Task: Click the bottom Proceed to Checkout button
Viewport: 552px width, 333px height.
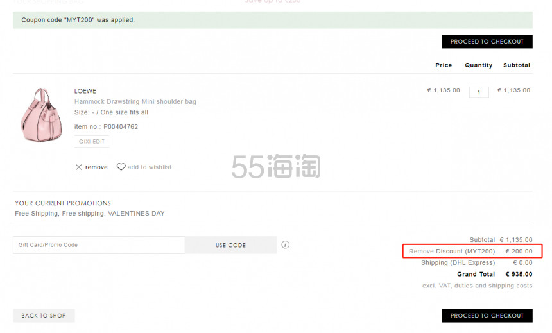Action: click(487, 316)
